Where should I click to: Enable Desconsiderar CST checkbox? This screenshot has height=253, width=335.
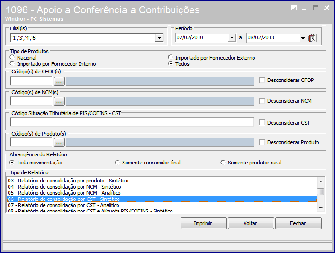pos(262,122)
